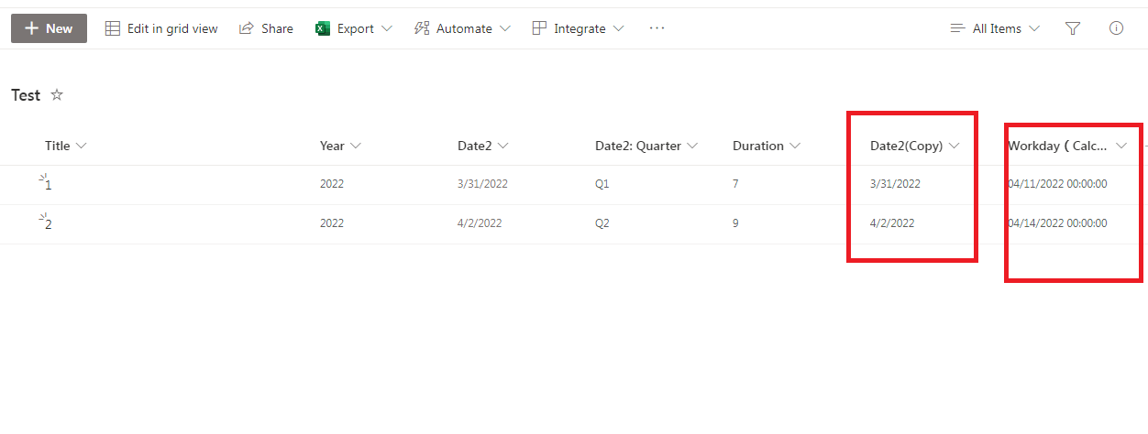Open the filter pane funnel icon

1073,28
